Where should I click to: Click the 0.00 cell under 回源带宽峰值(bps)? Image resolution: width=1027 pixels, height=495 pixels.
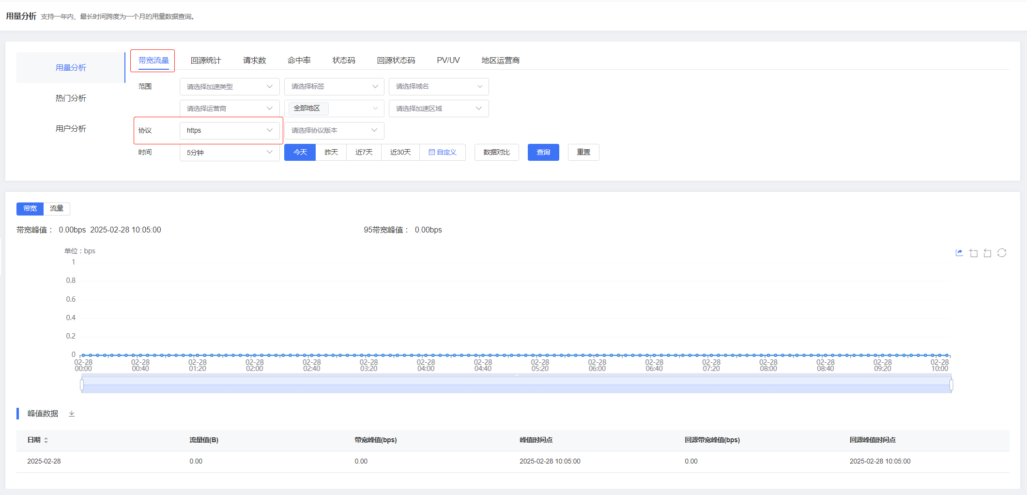691,462
